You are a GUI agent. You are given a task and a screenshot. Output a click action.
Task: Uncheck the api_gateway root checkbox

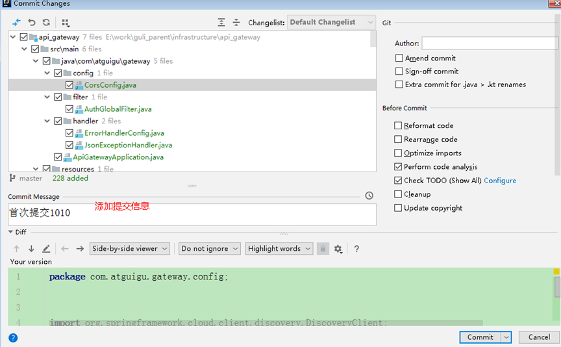(24, 37)
